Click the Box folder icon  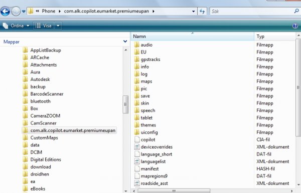[26, 108]
